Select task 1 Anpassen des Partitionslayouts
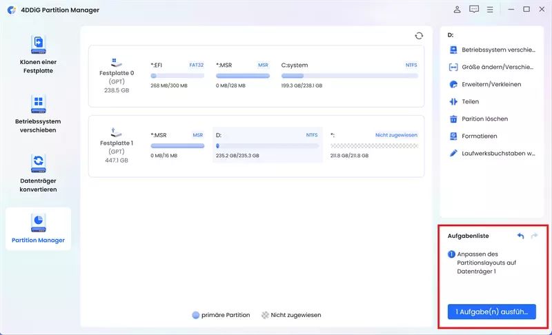 click(x=482, y=263)
